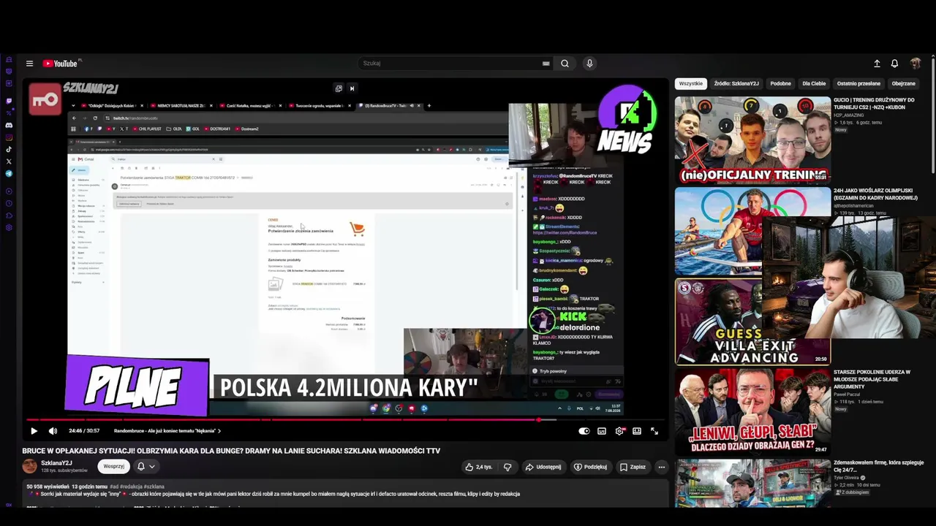The width and height of the screenshot is (936, 526).
Task: Click the '128 tys. subskrybentów' subscriber count
Action: click(x=64, y=470)
